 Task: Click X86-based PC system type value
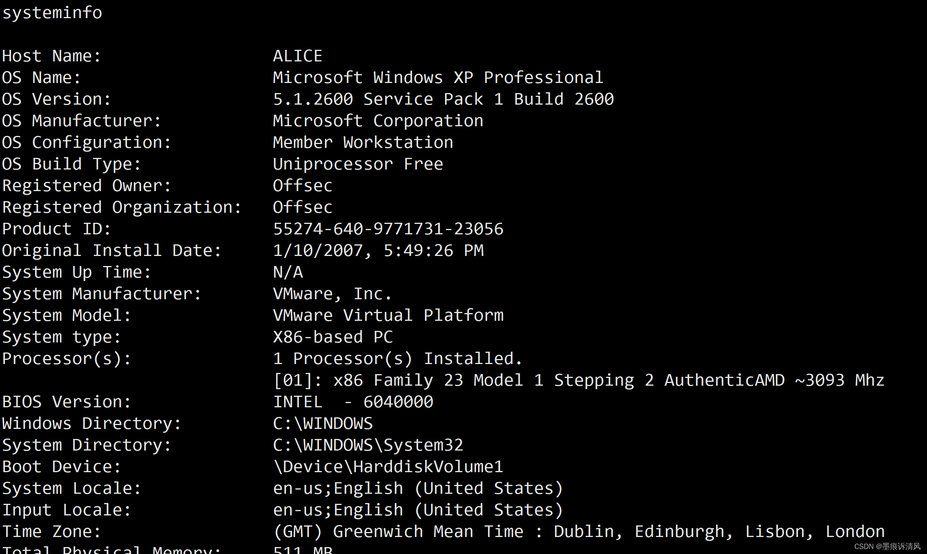tap(332, 337)
